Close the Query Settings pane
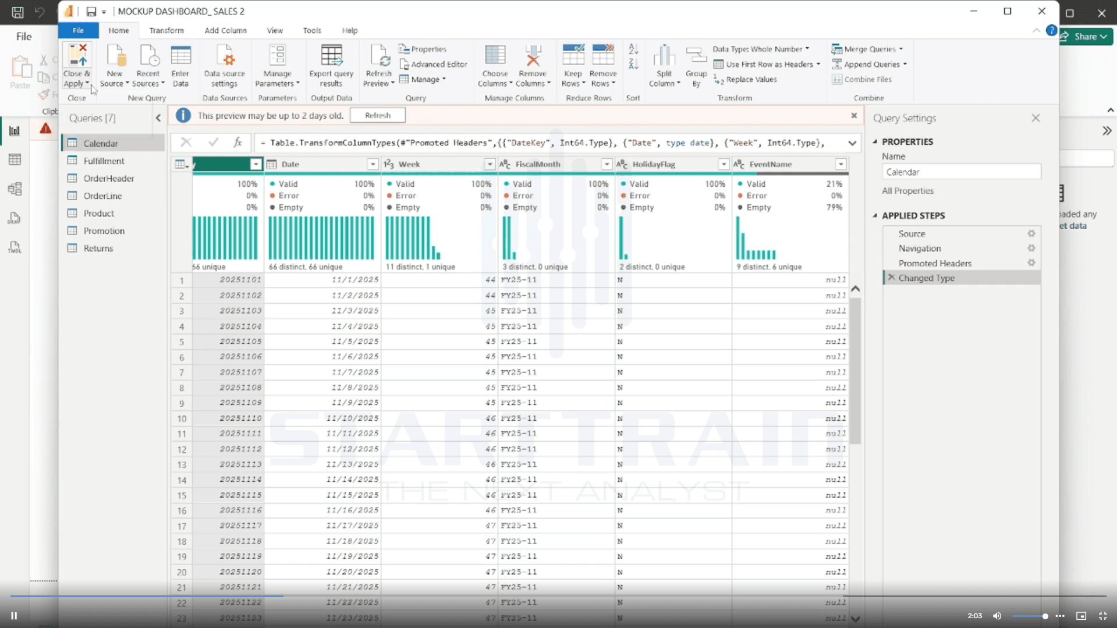Screen dimensions: 1117x628 [1036, 118]
